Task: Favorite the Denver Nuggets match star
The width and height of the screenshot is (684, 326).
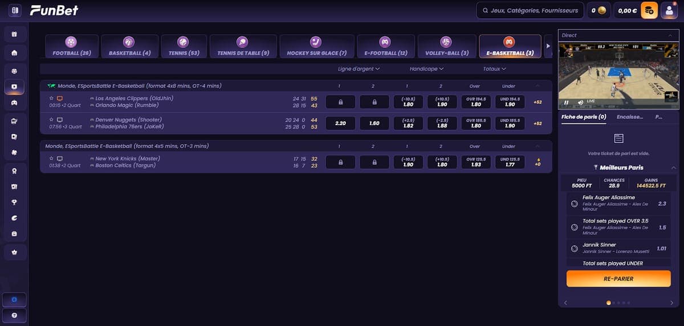Action: click(x=51, y=120)
